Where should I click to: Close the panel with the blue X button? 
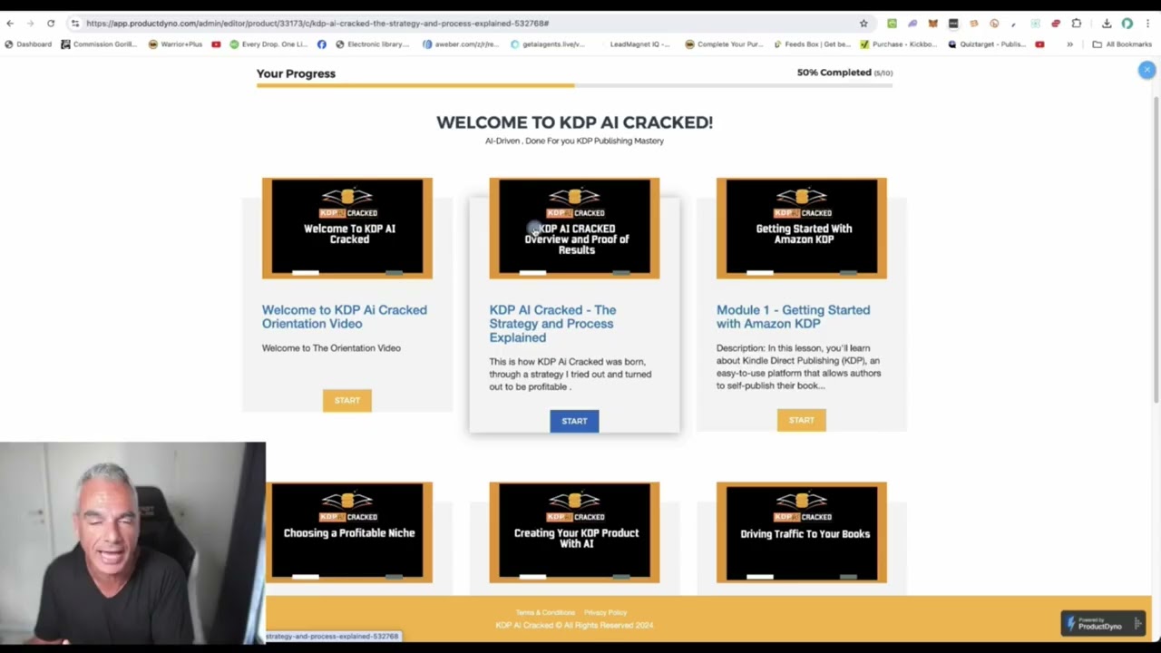(1146, 70)
